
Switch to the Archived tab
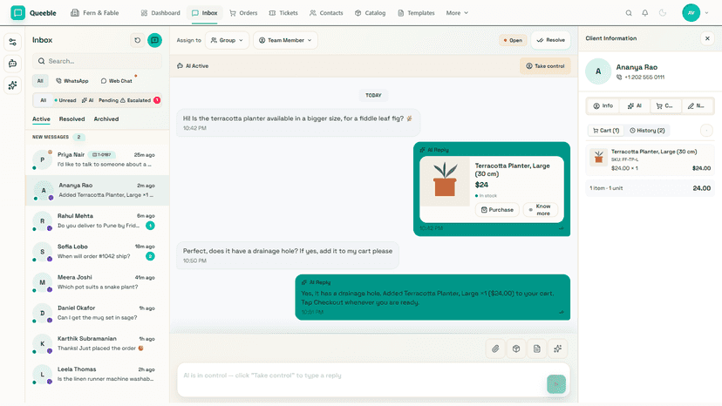[x=106, y=118]
